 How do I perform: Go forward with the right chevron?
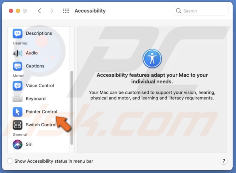[52, 11]
